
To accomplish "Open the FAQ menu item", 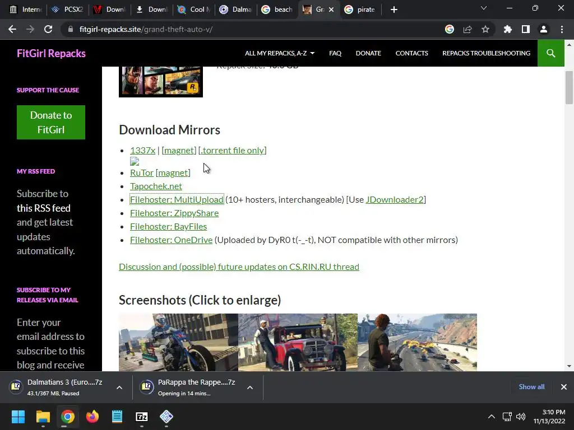I will click(x=335, y=53).
